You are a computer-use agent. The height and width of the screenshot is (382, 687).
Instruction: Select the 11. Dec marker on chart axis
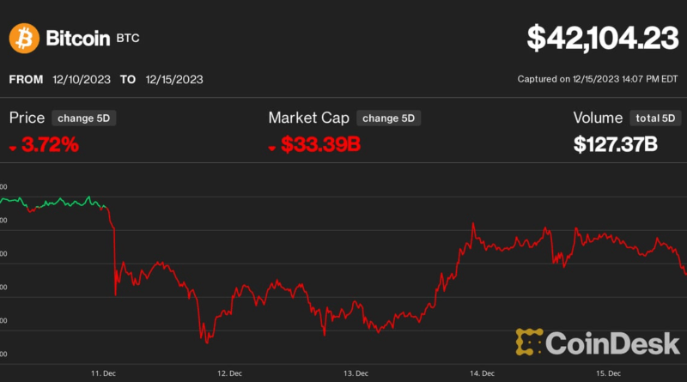pos(103,373)
